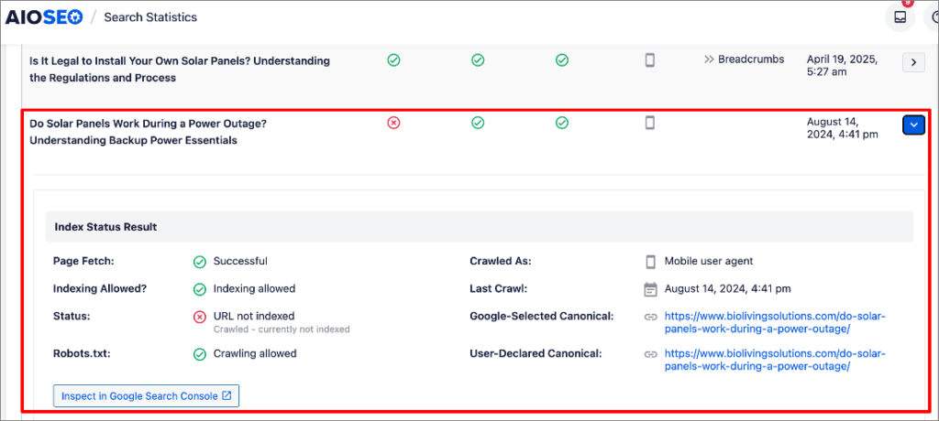Click the Last Crawl date value
This screenshot has height=421, width=939.
click(727, 289)
